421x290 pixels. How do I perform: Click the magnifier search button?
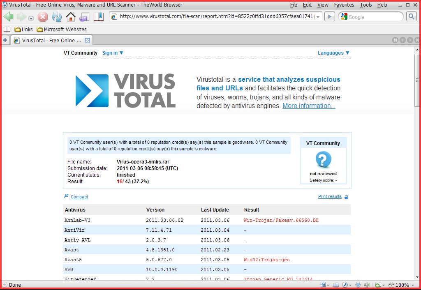point(411,16)
